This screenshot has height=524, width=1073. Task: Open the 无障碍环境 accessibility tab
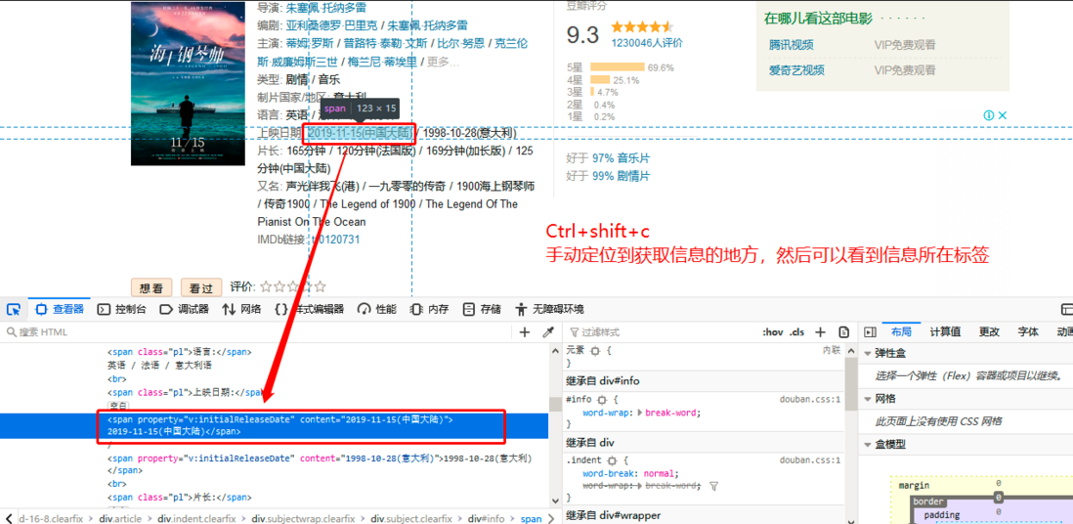(550, 310)
